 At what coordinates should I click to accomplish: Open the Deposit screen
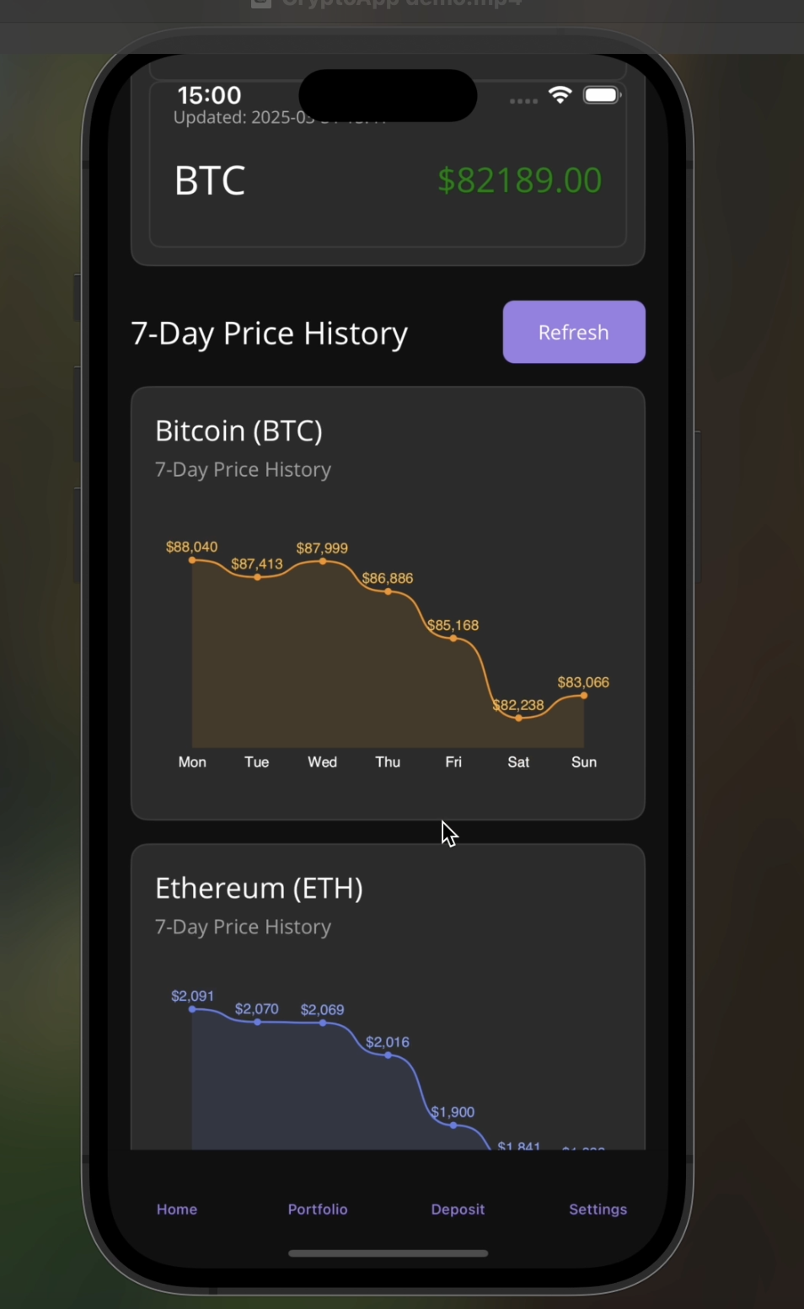tap(458, 1209)
